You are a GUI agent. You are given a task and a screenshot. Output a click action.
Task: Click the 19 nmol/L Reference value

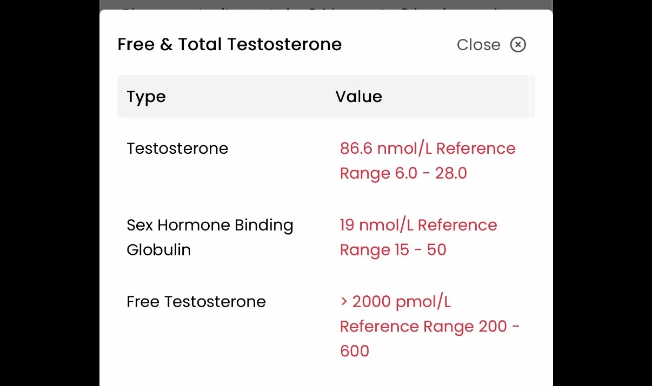418,225
